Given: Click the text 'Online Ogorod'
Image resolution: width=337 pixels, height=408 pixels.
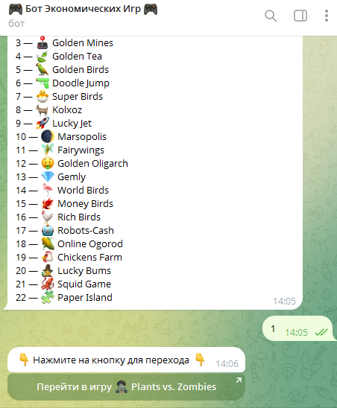Looking at the screenshot, I should pos(90,244).
